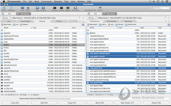This screenshot has width=171, height=106.
Task: Select the Macintosh drive button in the left panel
Action: point(24,14)
